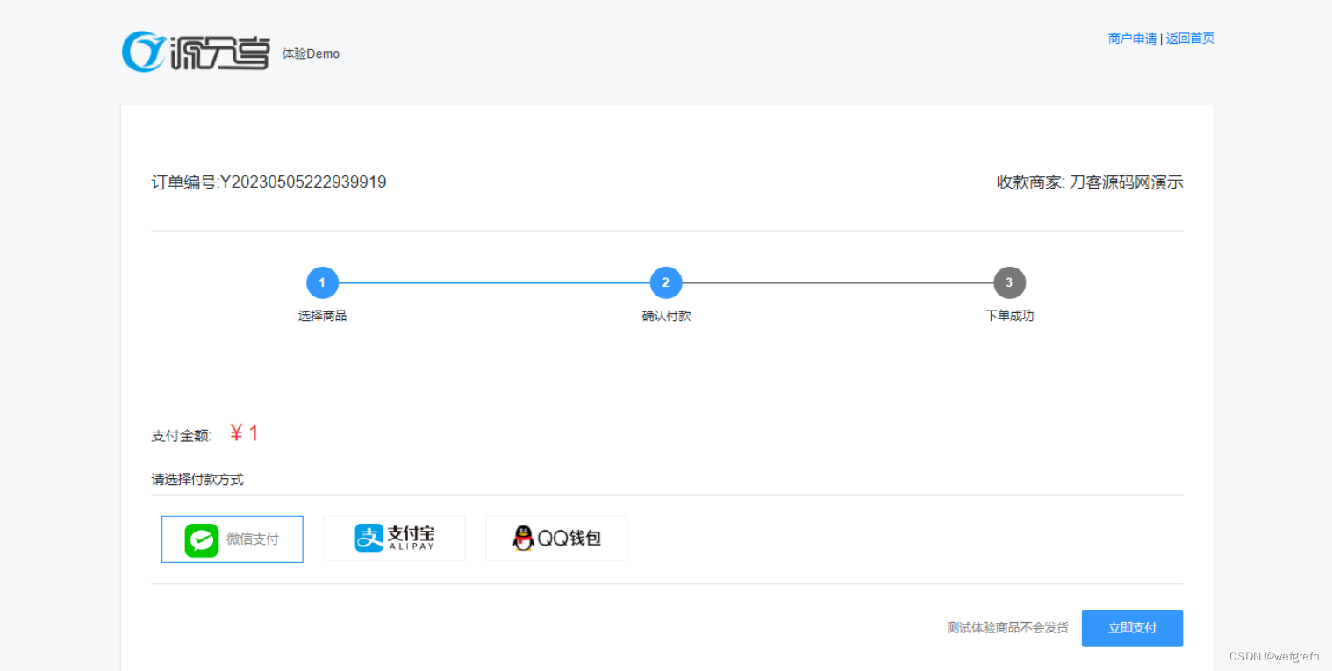This screenshot has width=1332, height=671.
Task: Click step 1 circle 选择商品
Action: [x=322, y=282]
